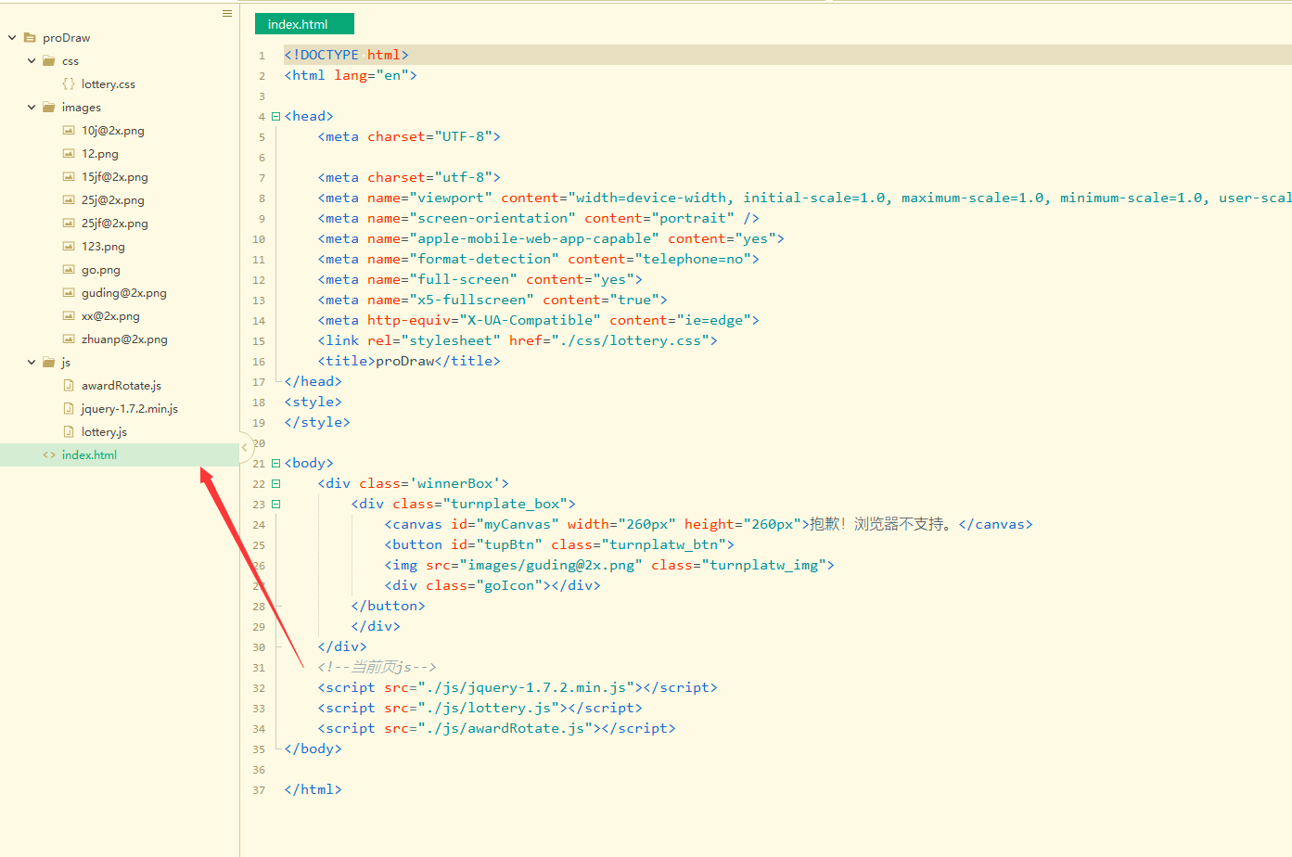Image resolution: width=1292 pixels, height=857 pixels.
Task: Collapse the proDraw project folder
Action: [x=12, y=38]
